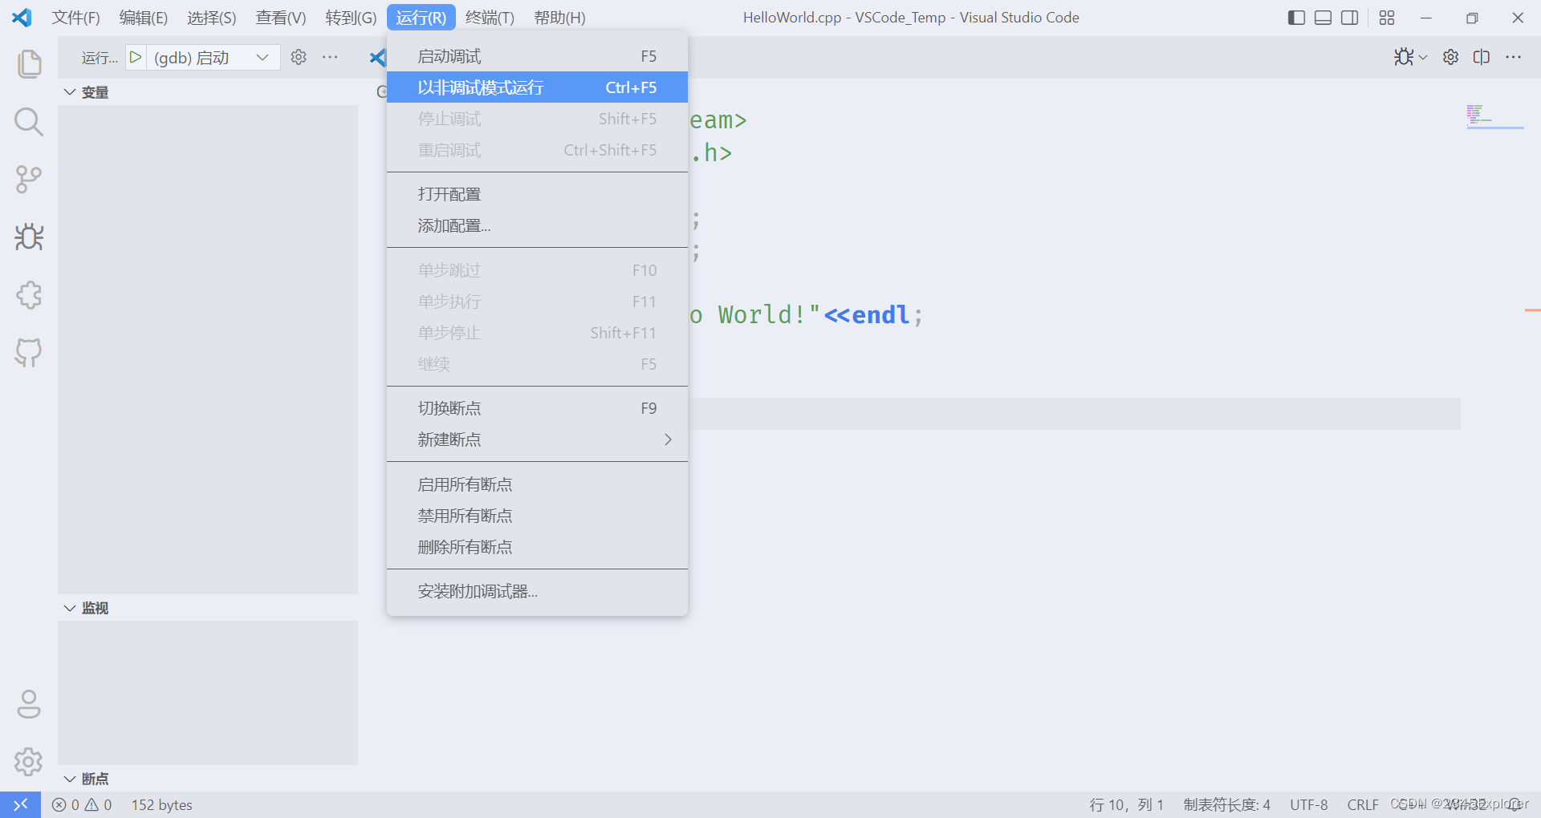Screen dimensions: 1541x818
Task: Click inside the 监视 watch panel area
Action: (208, 692)
